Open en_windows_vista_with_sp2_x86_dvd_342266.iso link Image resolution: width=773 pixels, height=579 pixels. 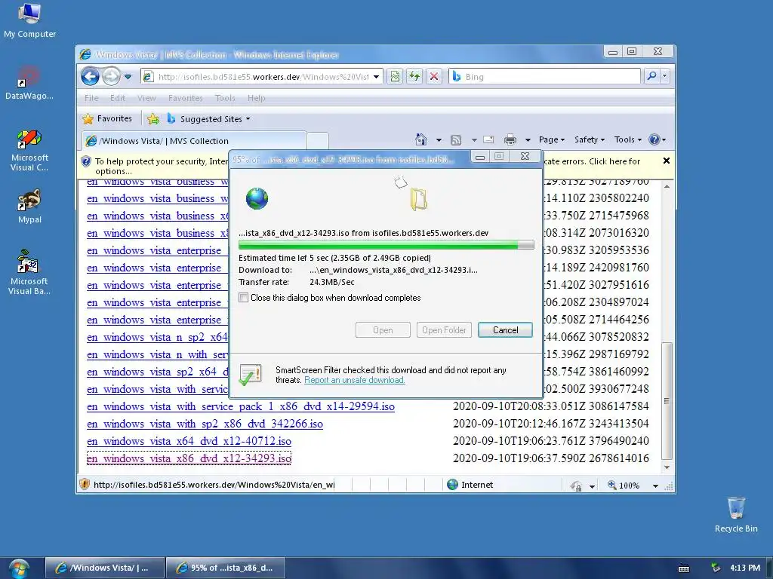click(x=205, y=424)
